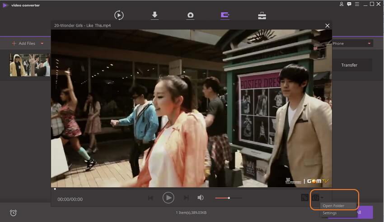Expand the Add Files dropdown arrow

42,43
